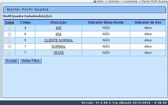Click code cell with value 4

pyautogui.click(x=25, y=28)
